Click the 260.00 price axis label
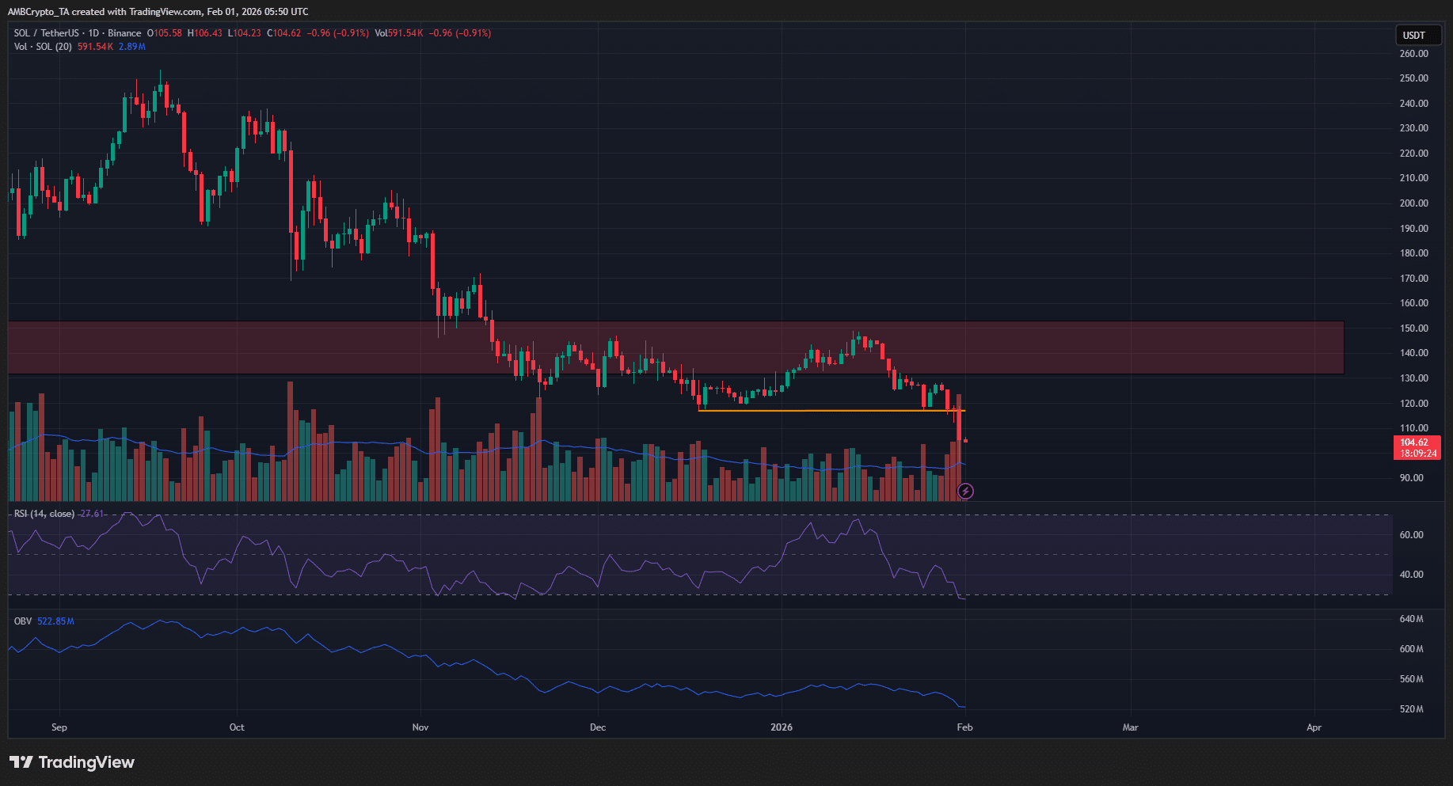The width and height of the screenshot is (1453, 786). point(1413,54)
